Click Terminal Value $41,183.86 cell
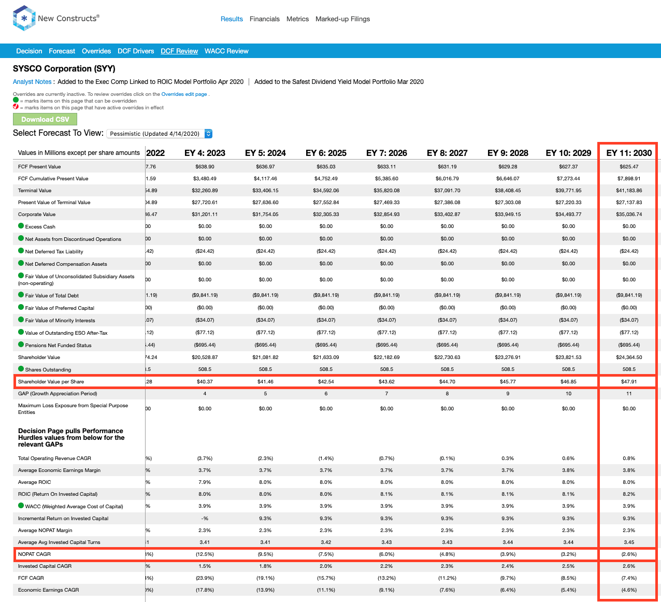Image resolution: width=661 pixels, height=602 pixels. (629, 190)
